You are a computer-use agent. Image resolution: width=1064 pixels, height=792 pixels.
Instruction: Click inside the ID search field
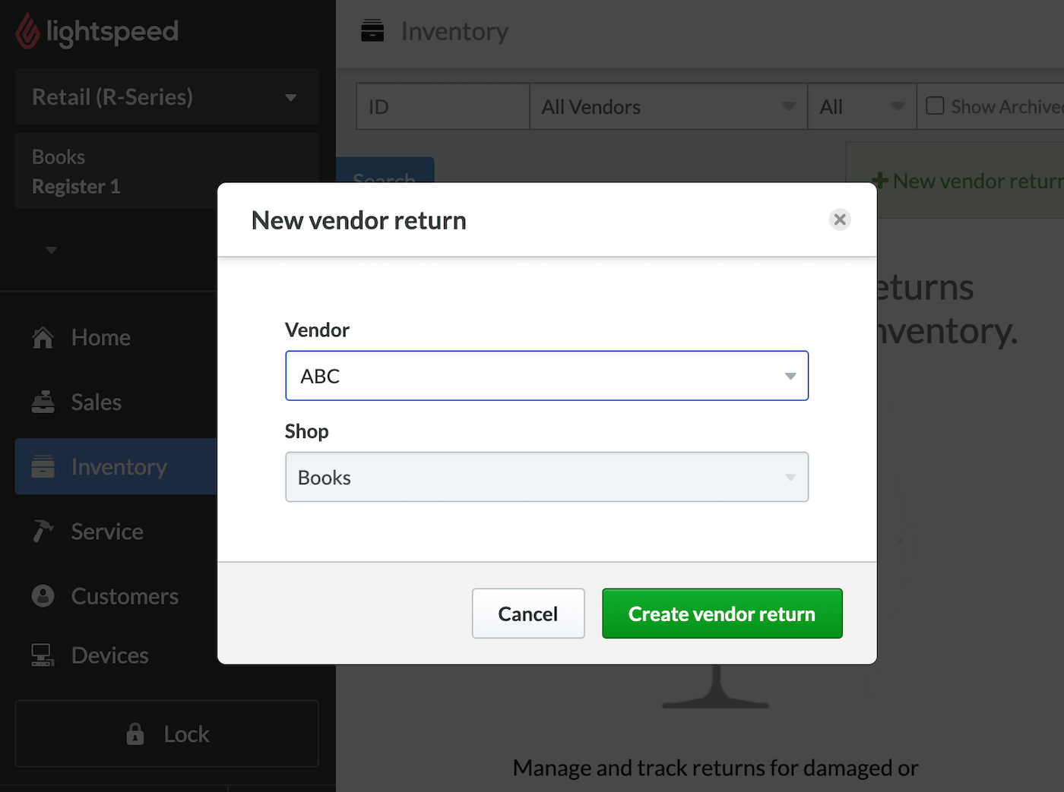click(441, 106)
